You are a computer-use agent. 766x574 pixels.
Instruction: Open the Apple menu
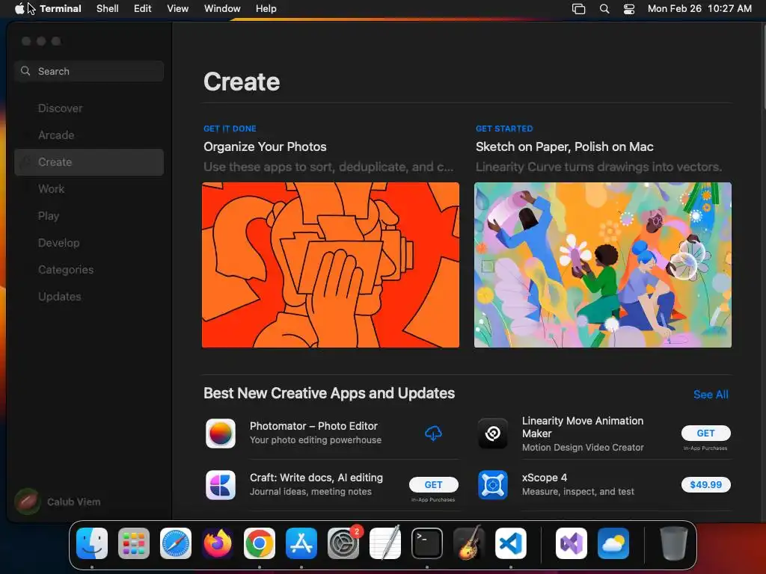19,8
